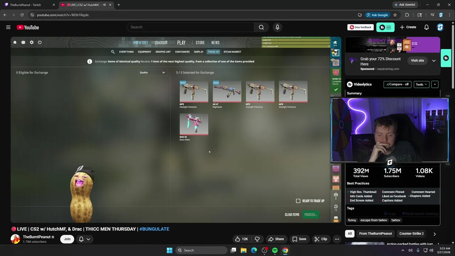
Task: Click the TubeBuddy side tab icon
Action: point(446,58)
